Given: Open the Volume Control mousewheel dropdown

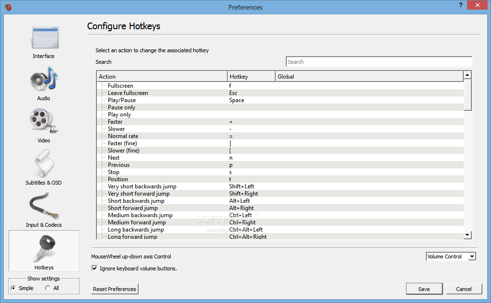Looking at the screenshot, I should pos(451,256).
